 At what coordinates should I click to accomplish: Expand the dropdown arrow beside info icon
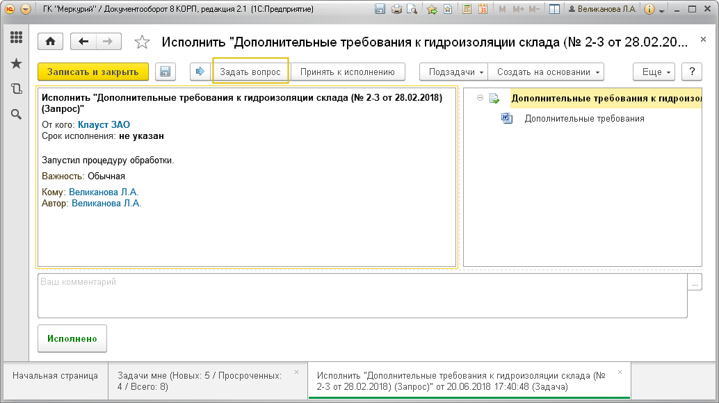point(662,10)
